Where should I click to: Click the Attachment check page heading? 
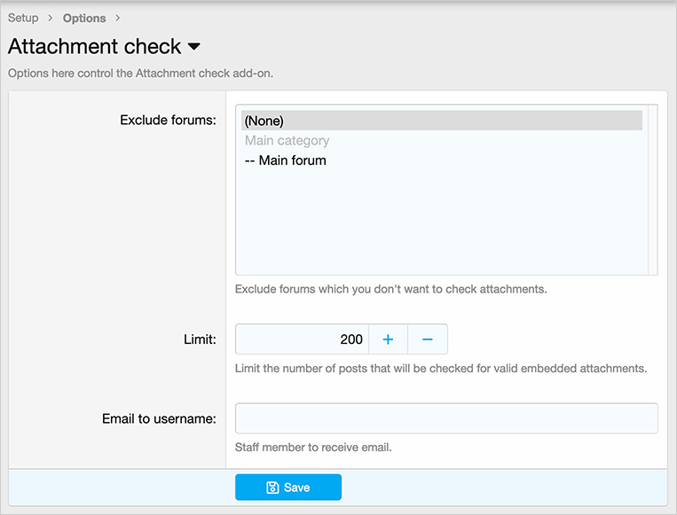pyautogui.click(x=94, y=46)
